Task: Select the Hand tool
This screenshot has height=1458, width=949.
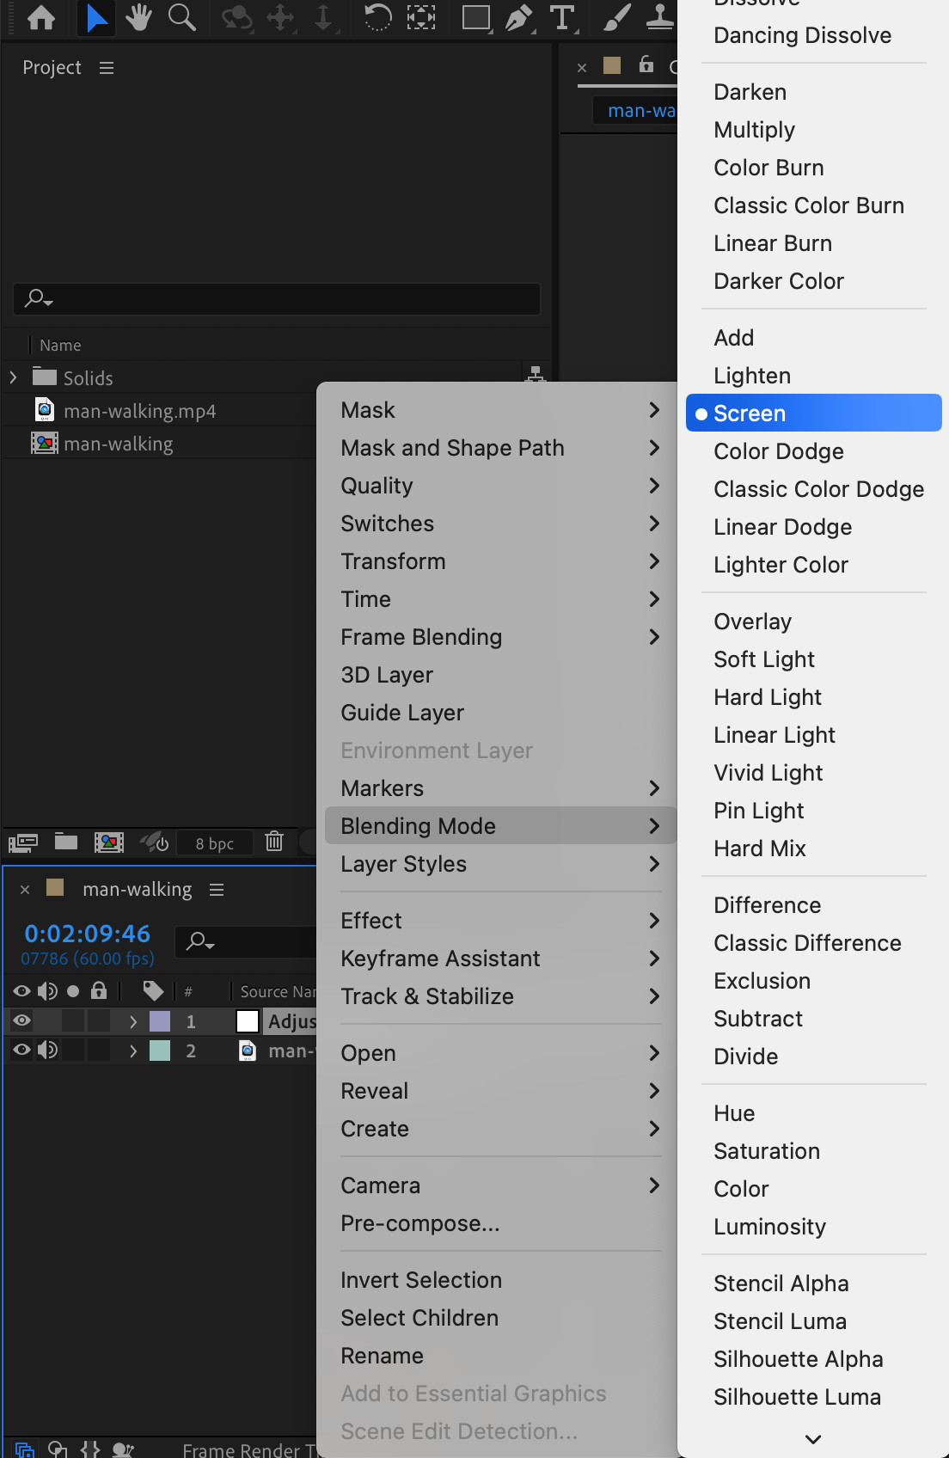Action: [x=138, y=17]
